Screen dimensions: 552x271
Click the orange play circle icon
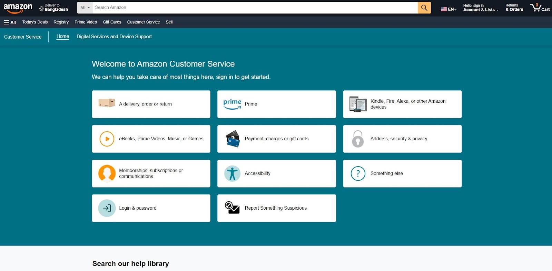pyautogui.click(x=107, y=139)
